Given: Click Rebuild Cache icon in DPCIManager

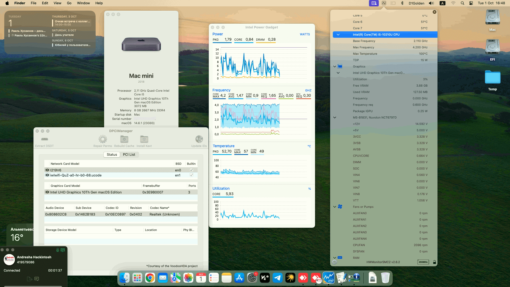Looking at the screenshot, I should click(124, 139).
